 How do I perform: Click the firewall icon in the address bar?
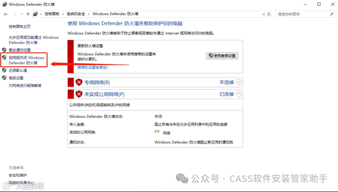click(36, 14)
